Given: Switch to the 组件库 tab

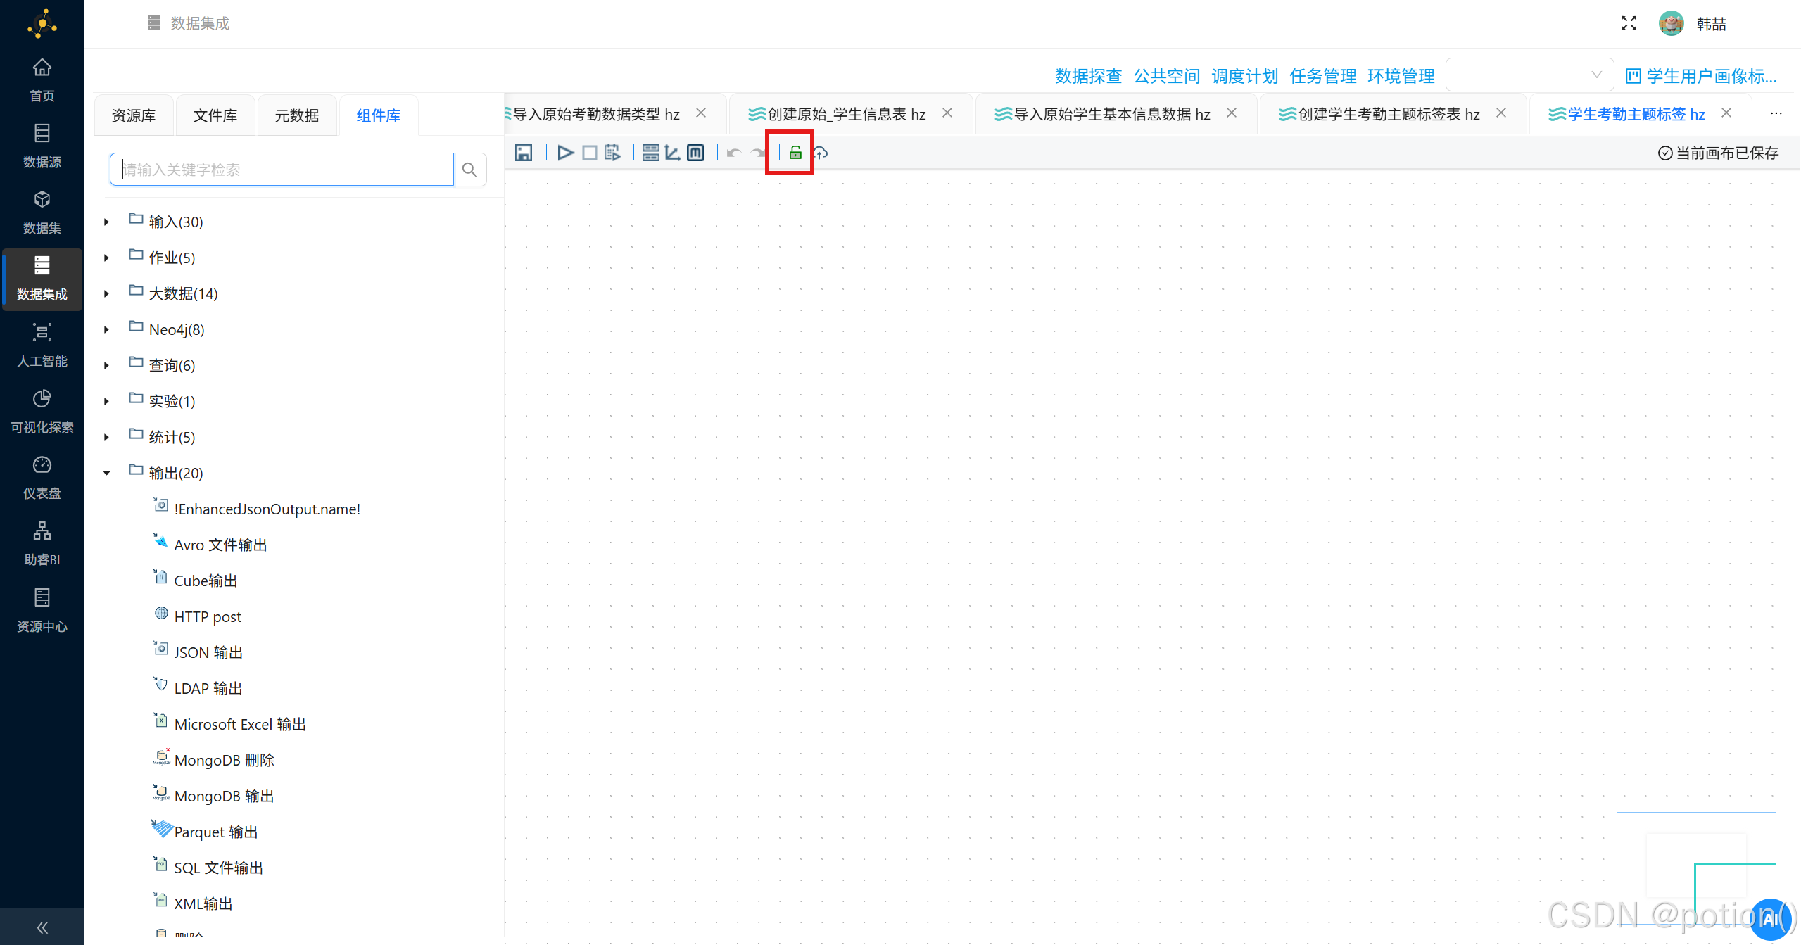Looking at the screenshot, I should click(x=379, y=115).
